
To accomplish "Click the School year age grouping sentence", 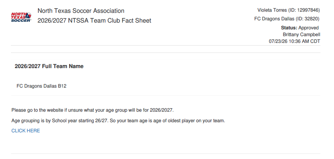I will click(118, 121).
